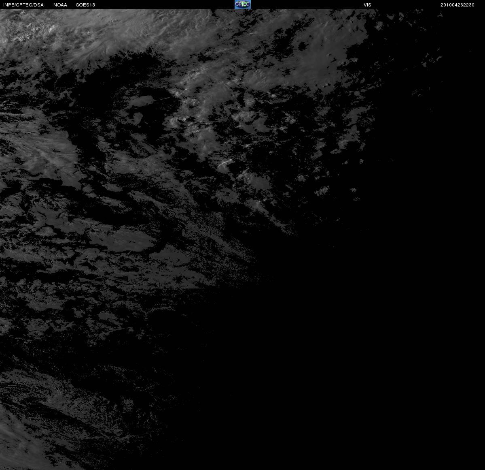Click the CPTEC logo at top center
The image size is (485, 470).
click(x=243, y=4)
